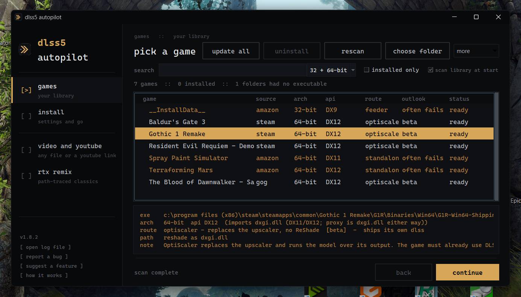The height and width of the screenshot is (297, 521).
Task: Sort by the source column header
Action: tap(266, 99)
